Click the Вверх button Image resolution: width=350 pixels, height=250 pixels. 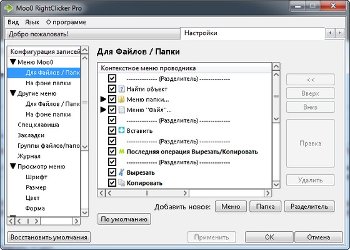(x=311, y=93)
